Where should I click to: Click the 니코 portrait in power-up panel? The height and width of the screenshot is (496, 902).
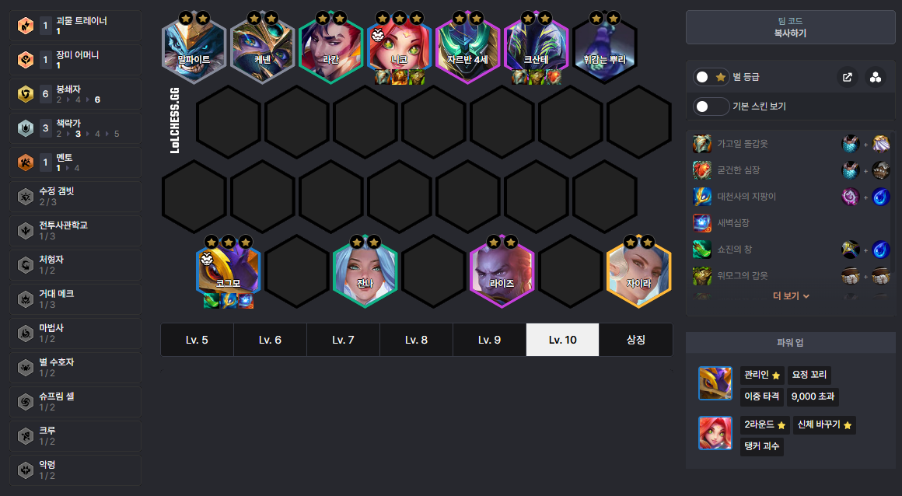pyautogui.click(x=715, y=433)
